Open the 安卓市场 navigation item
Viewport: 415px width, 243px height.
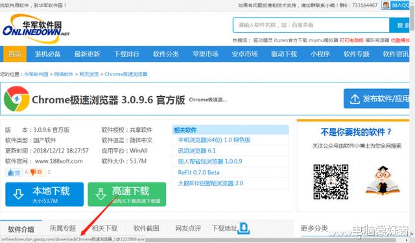[x=245, y=54]
